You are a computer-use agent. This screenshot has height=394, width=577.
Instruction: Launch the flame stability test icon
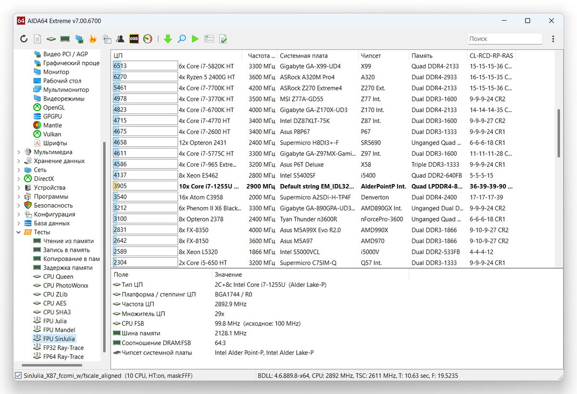tap(93, 39)
